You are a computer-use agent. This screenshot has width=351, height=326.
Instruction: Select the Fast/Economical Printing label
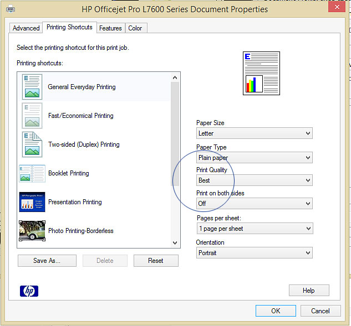(81, 116)
